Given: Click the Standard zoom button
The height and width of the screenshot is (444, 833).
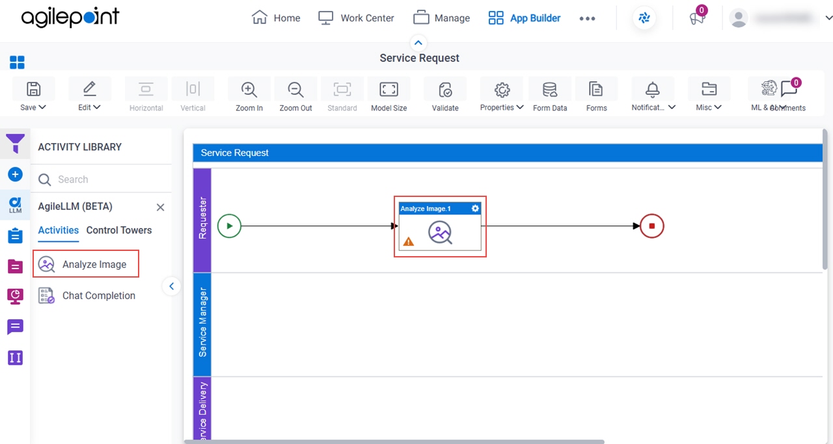Looking at the screenshot, I should pyautogui.click(x=342, y=95).
